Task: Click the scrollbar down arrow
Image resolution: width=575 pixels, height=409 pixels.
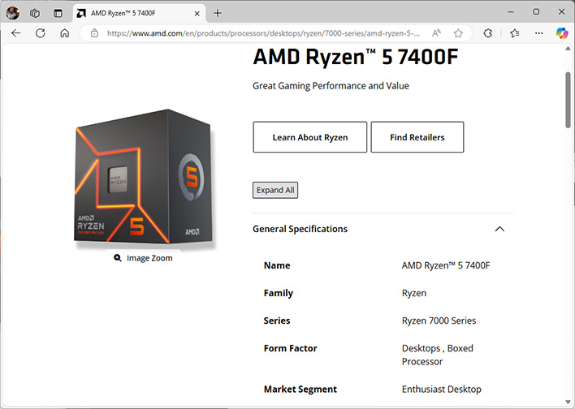Action: tap(568, 402)
